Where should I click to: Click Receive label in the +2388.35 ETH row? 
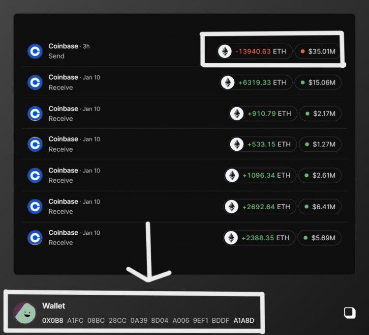(x=61, y=243)
